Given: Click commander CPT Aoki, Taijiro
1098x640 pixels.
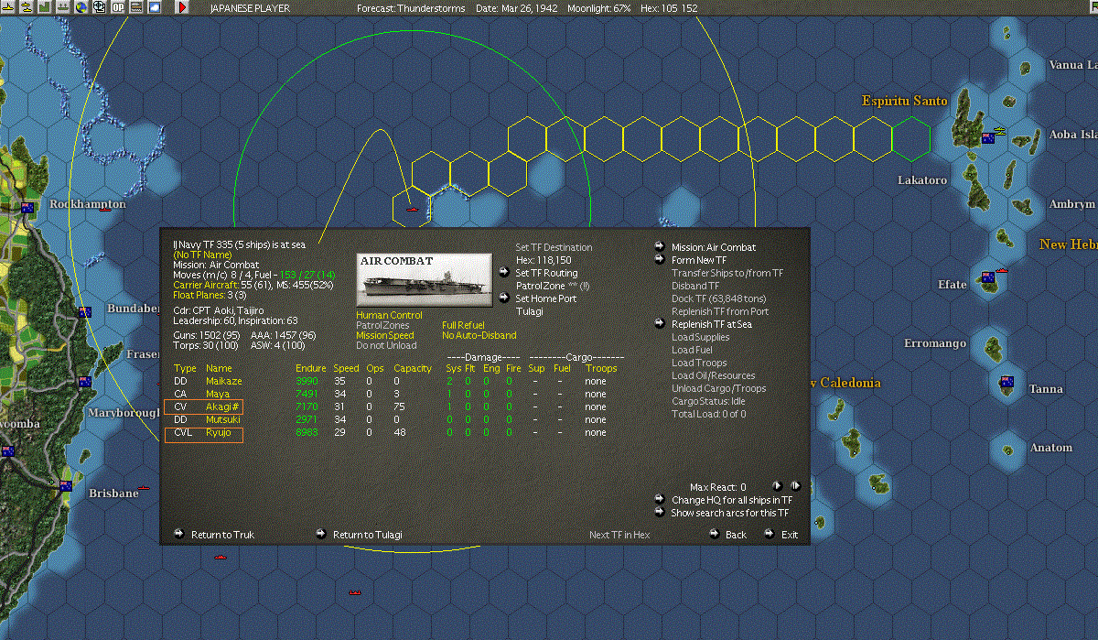Looking at the screenshot, I should [219, 310].
